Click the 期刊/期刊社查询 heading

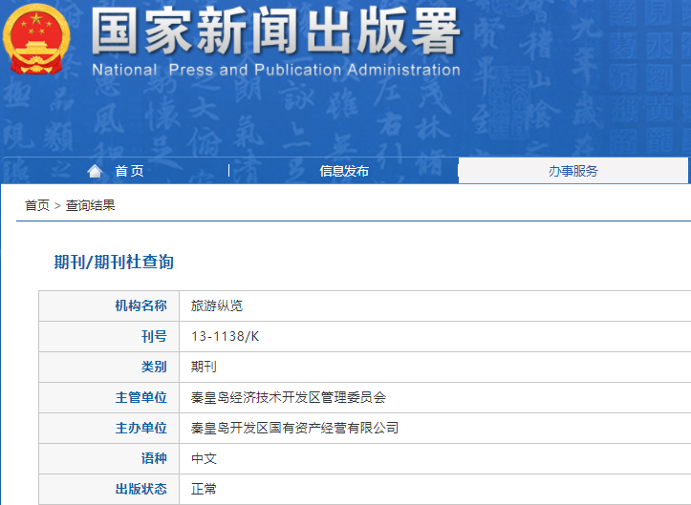(114, 262)
